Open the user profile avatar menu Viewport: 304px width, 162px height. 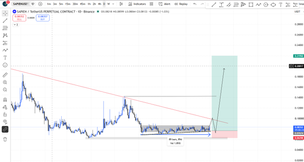(x=5, y=4)
